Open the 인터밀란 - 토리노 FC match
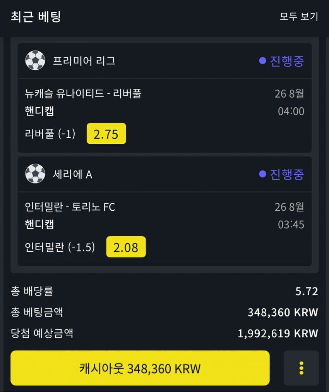Screen dimensions: 329x392 (x=70, y=207)
